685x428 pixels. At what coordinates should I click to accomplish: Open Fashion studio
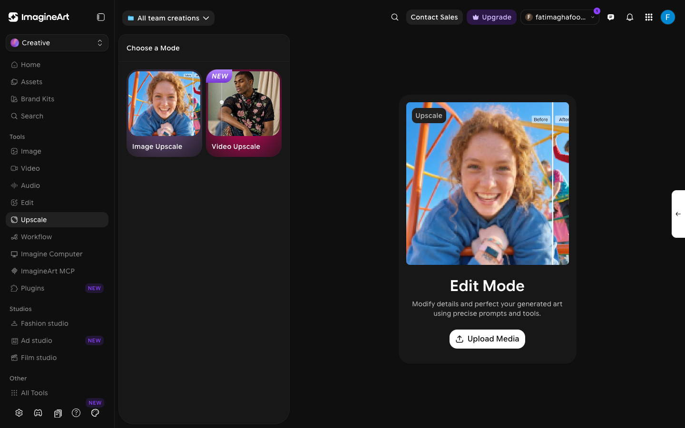(x=57, y=323)
